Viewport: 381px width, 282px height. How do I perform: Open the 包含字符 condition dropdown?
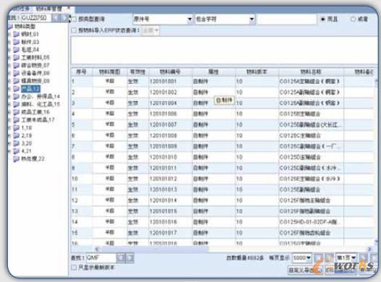pyautogui.click(x=252, y=19)
